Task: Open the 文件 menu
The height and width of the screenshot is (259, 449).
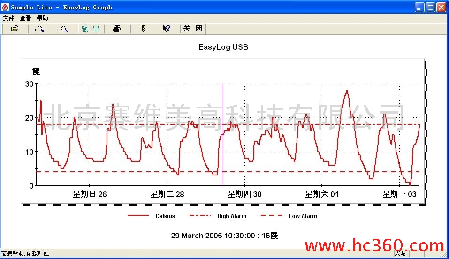Action: click(x=8, y=18)
